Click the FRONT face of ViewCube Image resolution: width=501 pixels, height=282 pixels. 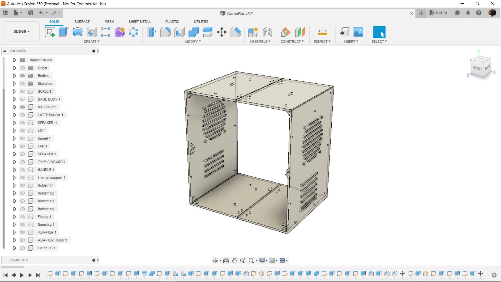tap(477, 68)
